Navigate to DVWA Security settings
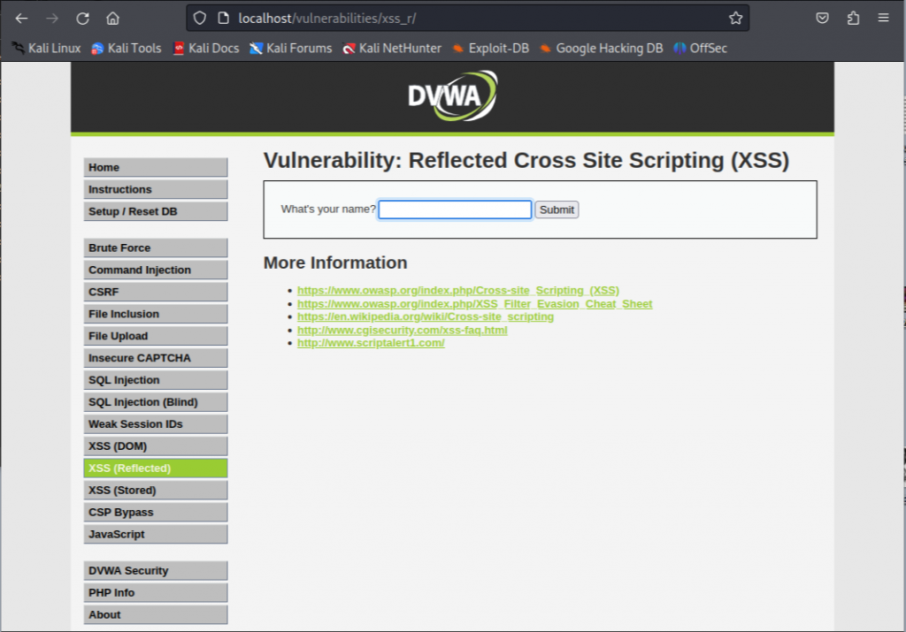The image size is (906, 632). (x=156, y=570)
